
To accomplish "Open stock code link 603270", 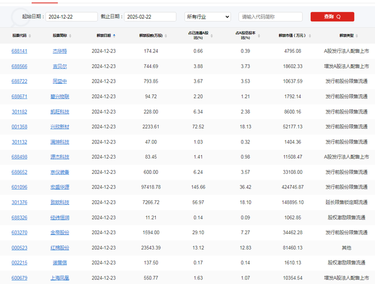I will (19, 232).
